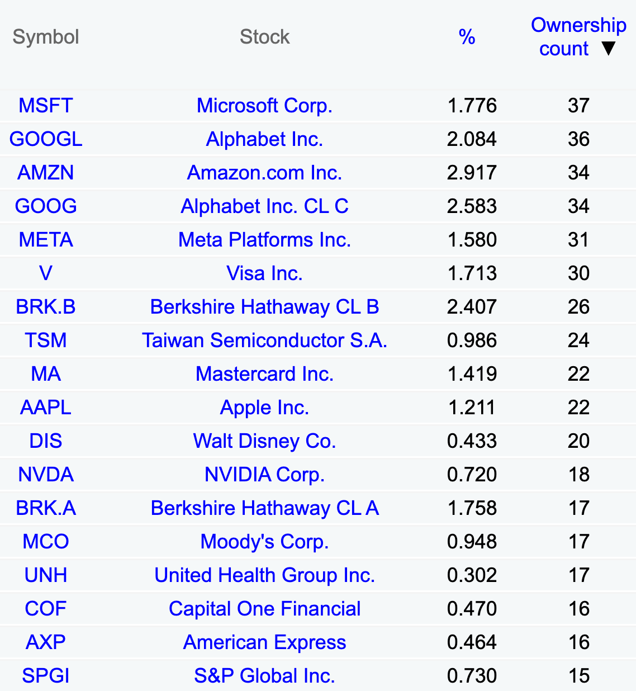Open the Berkshire Hathaway CL B link
The height and width of the screenshot is (691, 636).
[265, 306]
